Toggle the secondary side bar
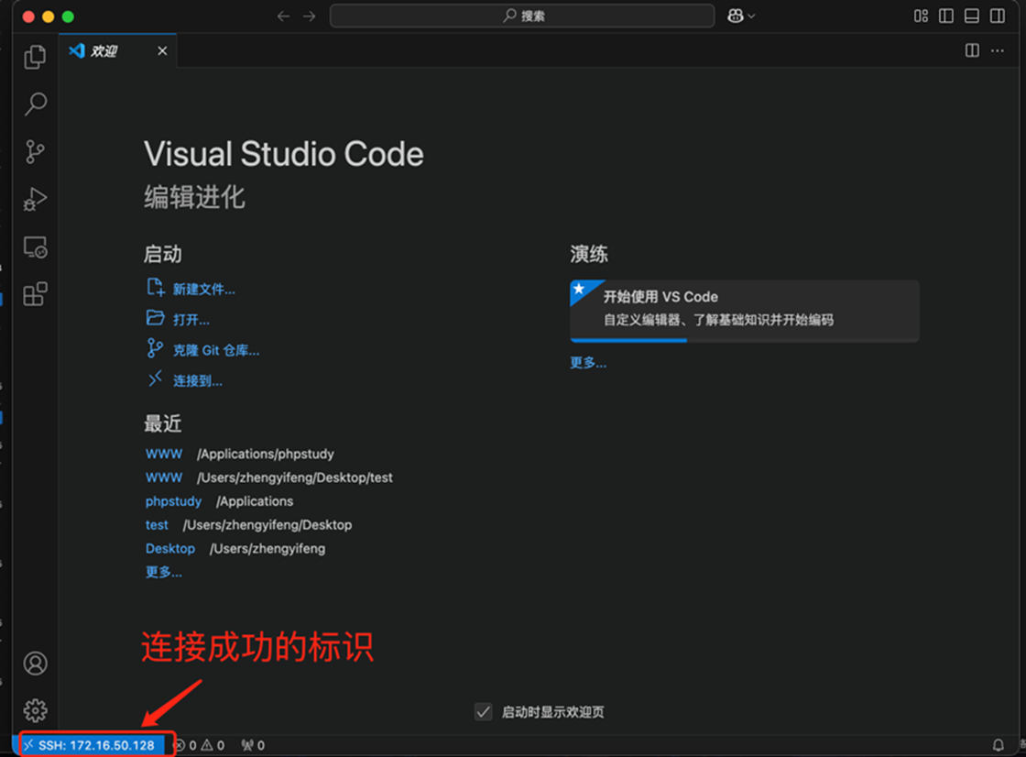This screenshot has height=757, width=1026. [x=998, y=16]
